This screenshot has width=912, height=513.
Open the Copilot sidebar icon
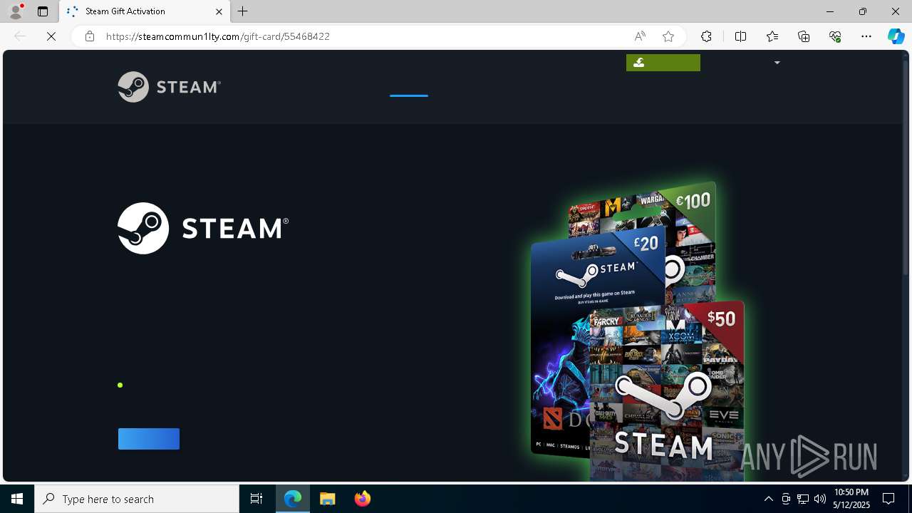pyautogui.click(x=896, y=36)
